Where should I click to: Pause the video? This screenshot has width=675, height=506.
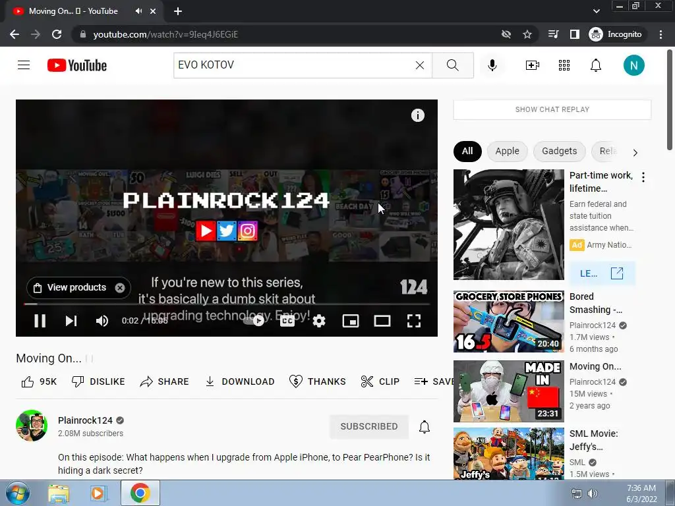tap(40, 321)
